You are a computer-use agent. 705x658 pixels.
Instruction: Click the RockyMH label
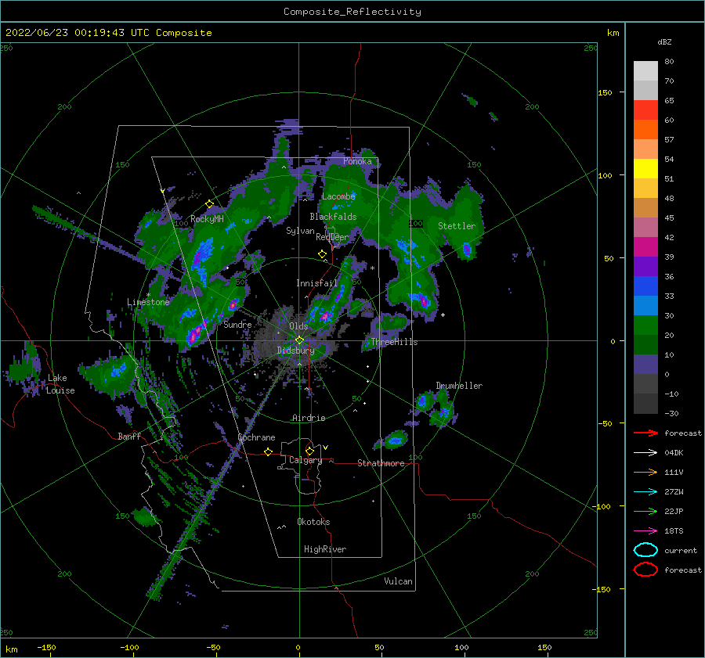click(x=207, y=219)
